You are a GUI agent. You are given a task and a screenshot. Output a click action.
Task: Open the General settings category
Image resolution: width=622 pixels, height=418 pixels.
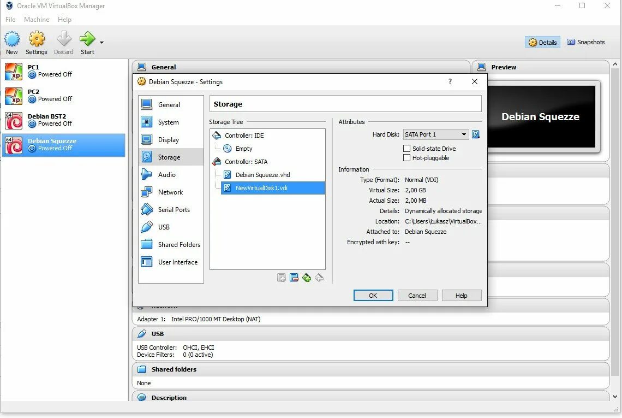pyautogui.click(x=171, y=104)
